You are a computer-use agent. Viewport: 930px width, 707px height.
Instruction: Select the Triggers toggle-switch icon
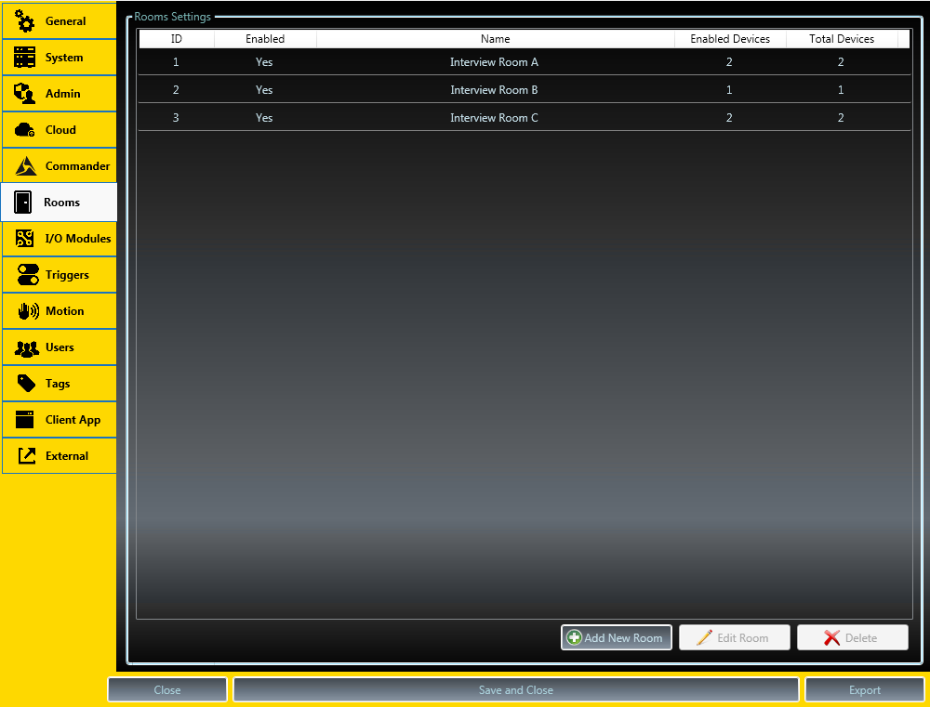(27, 275)
